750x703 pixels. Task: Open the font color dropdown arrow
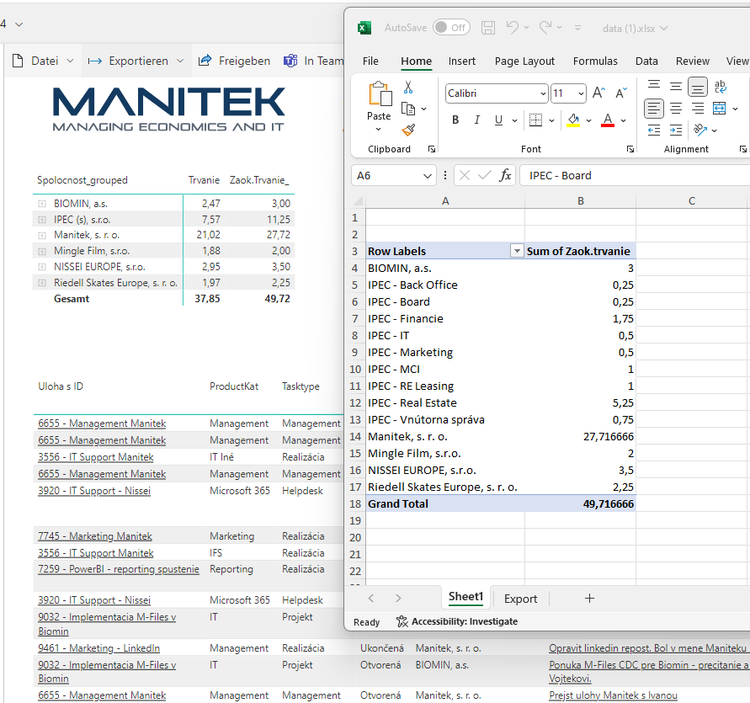coord(623,120)
